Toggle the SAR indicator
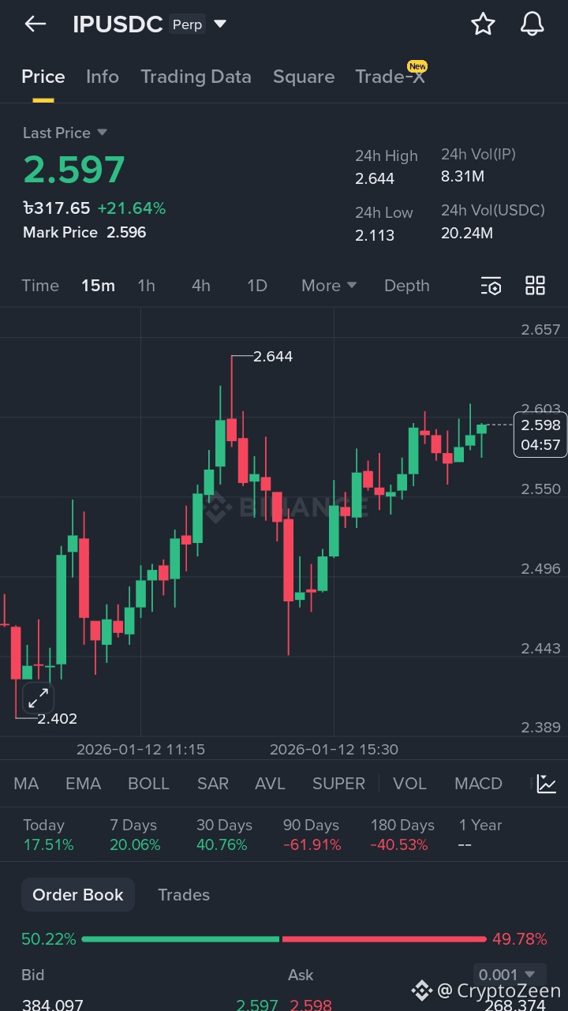 [x=213, y=784]
